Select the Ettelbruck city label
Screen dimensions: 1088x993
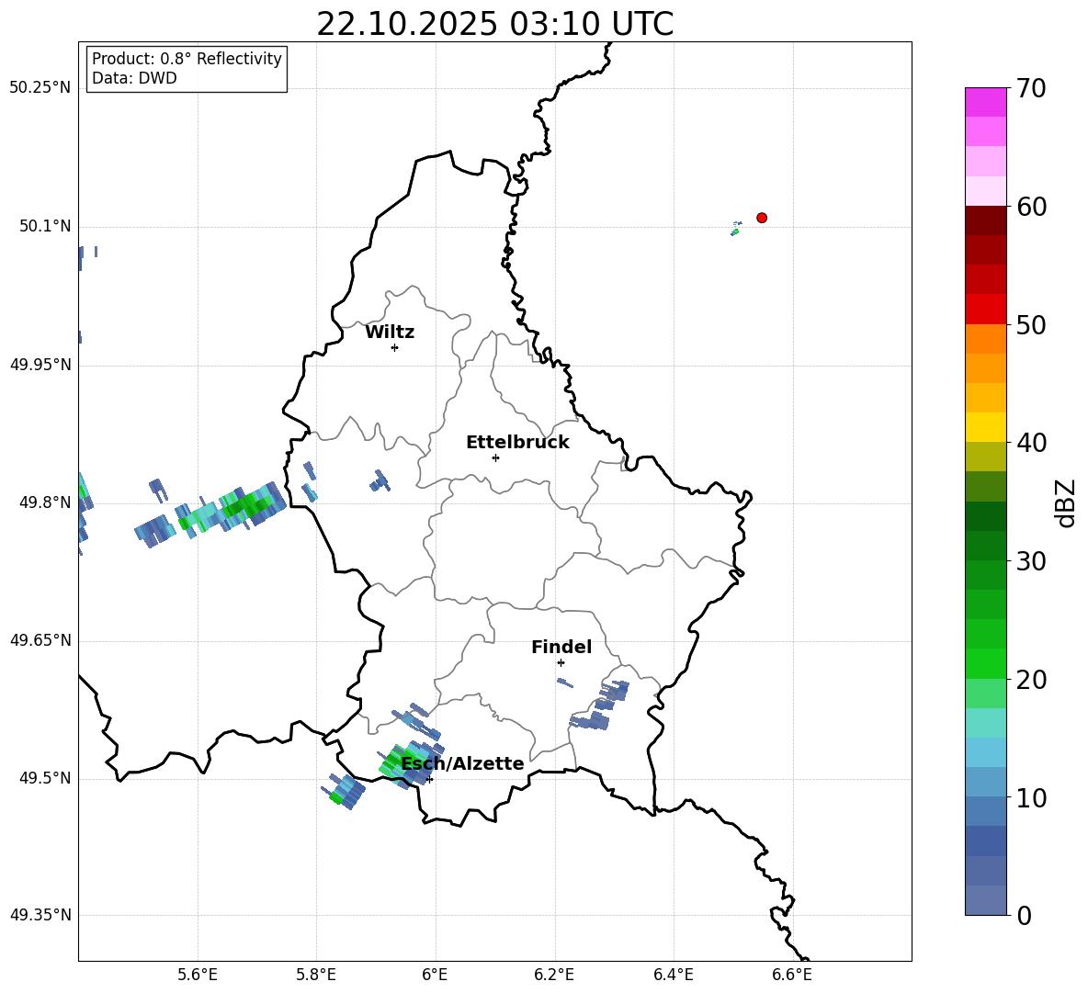coord(517,443)
